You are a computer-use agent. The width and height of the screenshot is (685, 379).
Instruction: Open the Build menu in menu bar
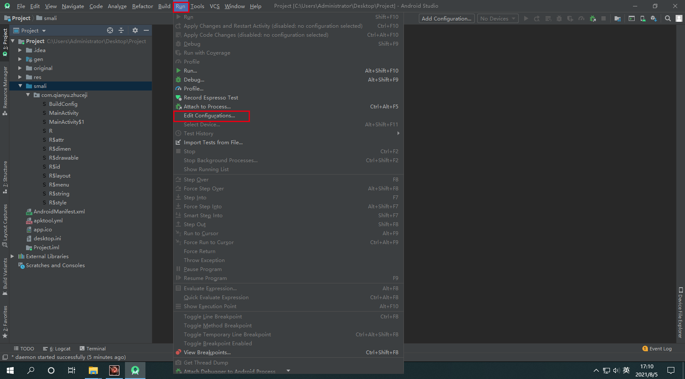[x=164, y=6]
